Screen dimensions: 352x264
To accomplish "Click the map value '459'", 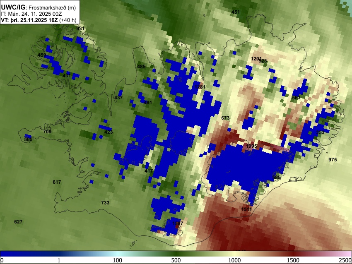I will (42, 55).
